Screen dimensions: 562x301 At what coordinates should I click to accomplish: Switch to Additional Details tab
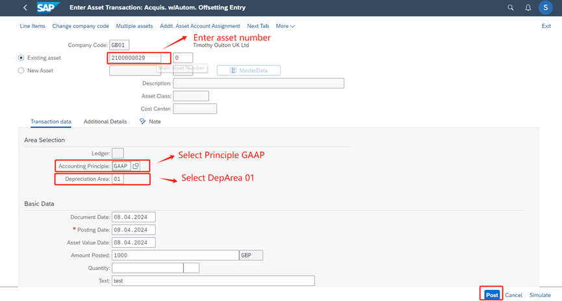pos(105,122)
